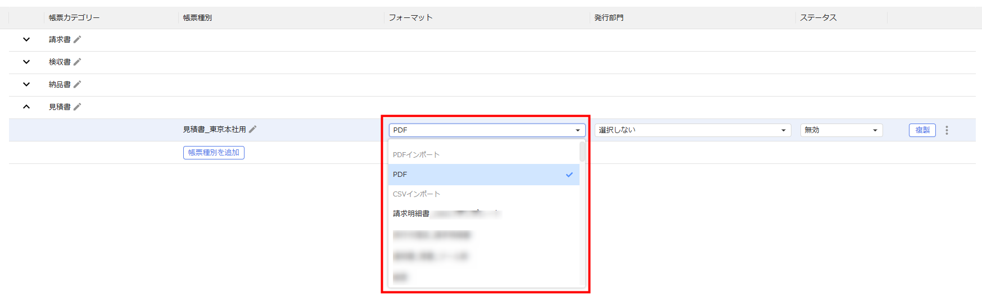Collapse the 見積書 category row
The width and height of the screenshot is (982, 297).
click(x=26, y=107)
